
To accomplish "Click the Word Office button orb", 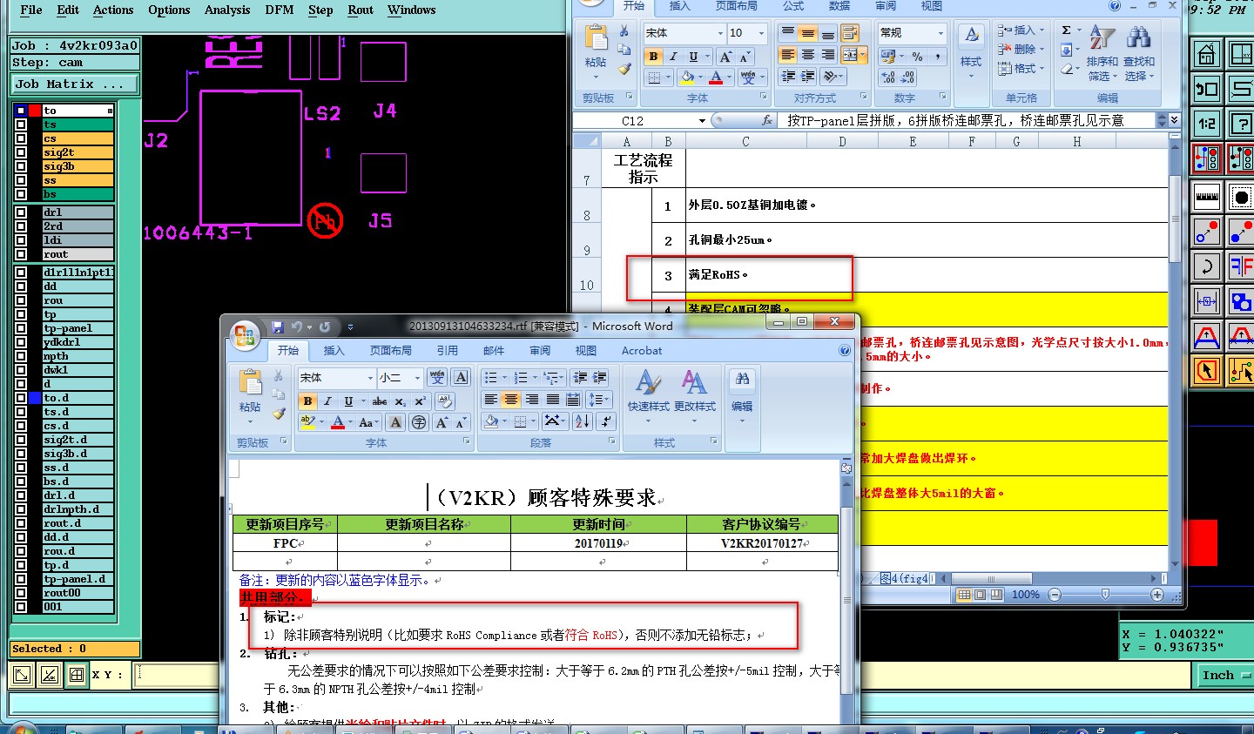I will point(245,334).
